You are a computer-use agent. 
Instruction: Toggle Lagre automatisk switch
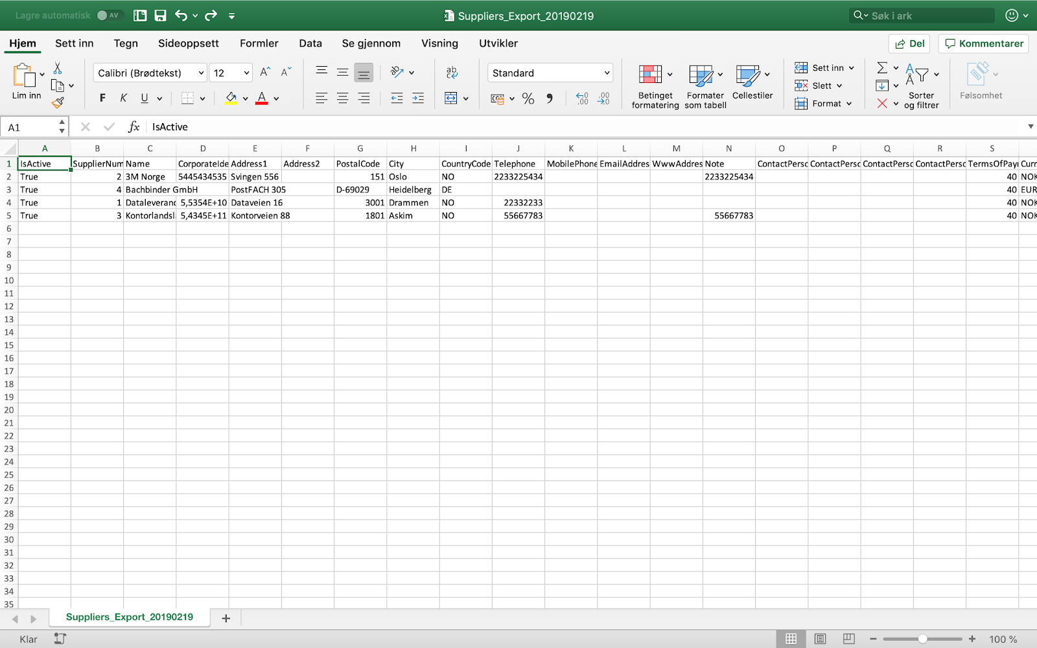(108, 16)
